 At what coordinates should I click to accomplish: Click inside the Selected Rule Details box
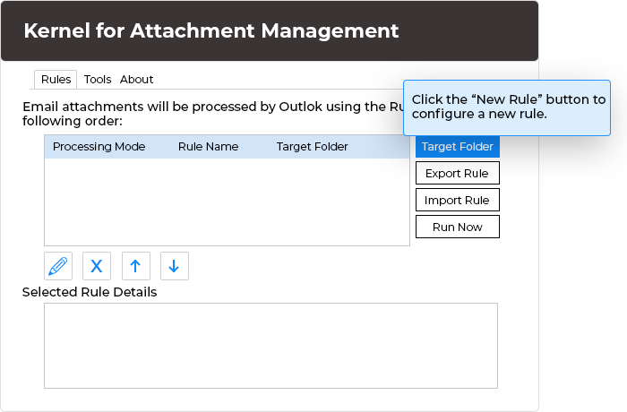click(x=271, y=346)
